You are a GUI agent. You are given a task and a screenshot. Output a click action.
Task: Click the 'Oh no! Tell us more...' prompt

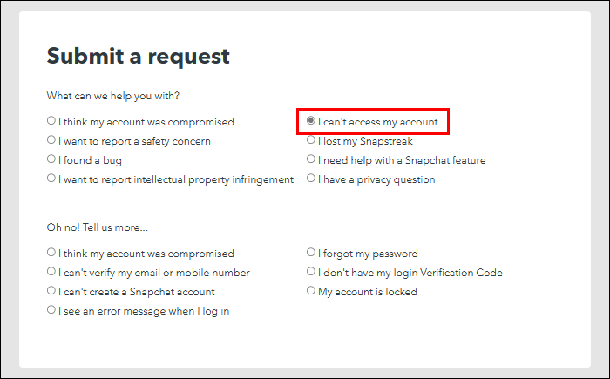97,227
